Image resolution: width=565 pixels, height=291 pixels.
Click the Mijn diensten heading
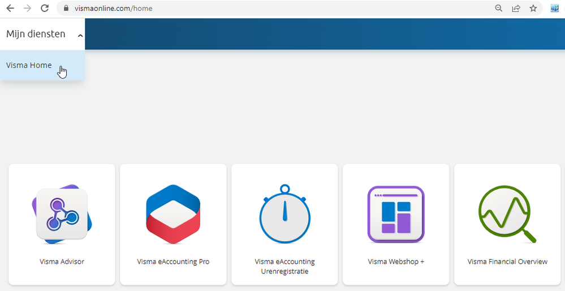pos(36,35)
